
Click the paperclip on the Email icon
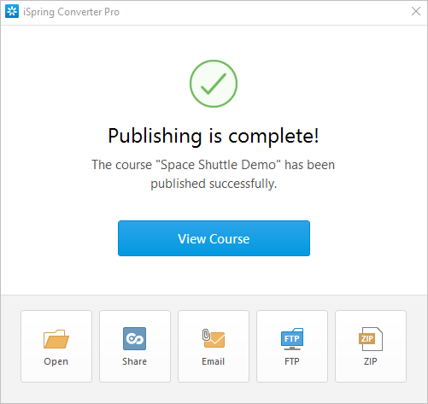click(x=206, y=335)
